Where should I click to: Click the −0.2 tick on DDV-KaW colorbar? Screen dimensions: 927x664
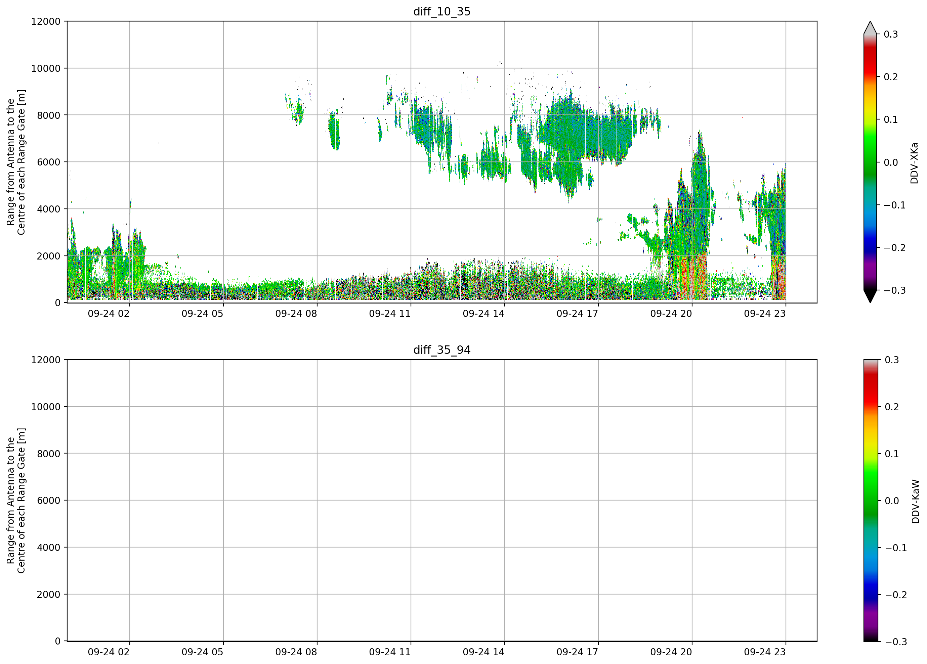tap(895, 595)
